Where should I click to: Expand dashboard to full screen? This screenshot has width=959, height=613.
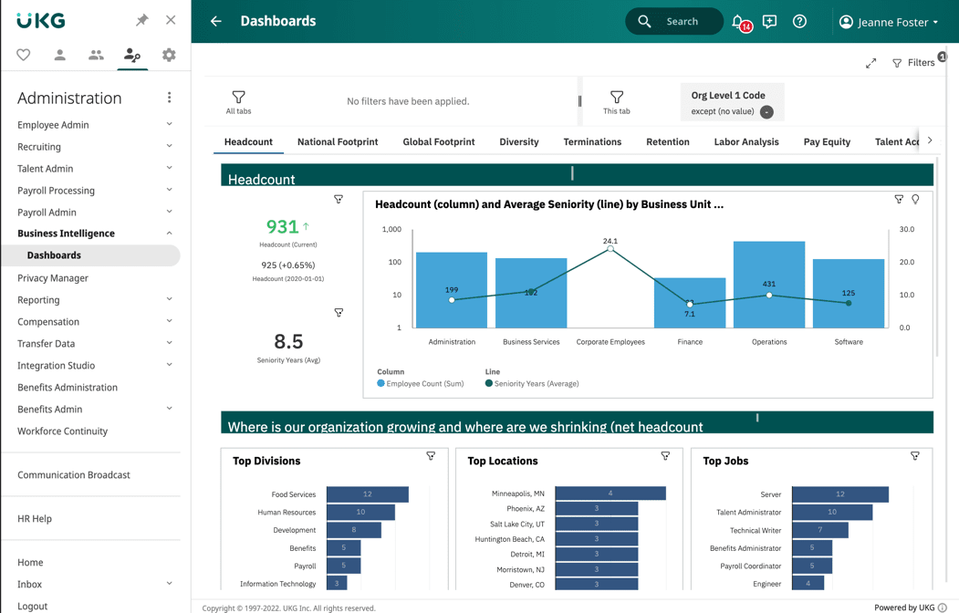(870, 63)
